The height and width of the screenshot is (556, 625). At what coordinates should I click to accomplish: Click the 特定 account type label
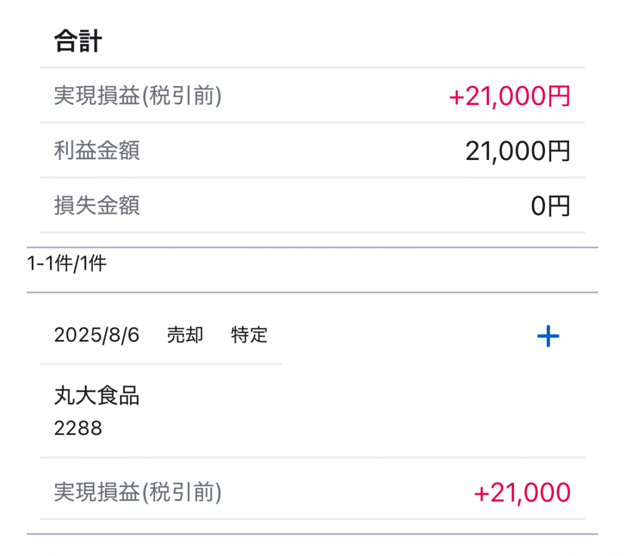pyautogui.click(x=249, y=335)
